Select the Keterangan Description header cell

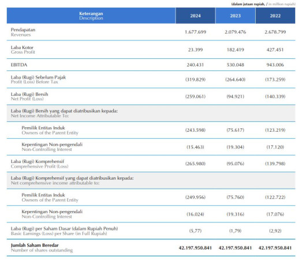91,16
